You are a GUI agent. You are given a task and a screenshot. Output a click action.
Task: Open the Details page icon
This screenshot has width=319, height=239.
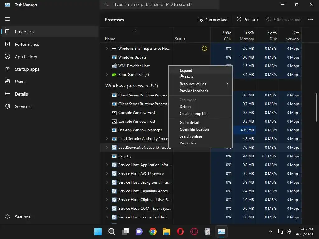tap(7, 94)
